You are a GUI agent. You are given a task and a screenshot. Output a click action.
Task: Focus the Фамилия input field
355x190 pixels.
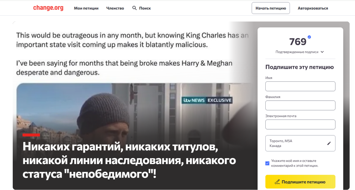coord(300,105)
